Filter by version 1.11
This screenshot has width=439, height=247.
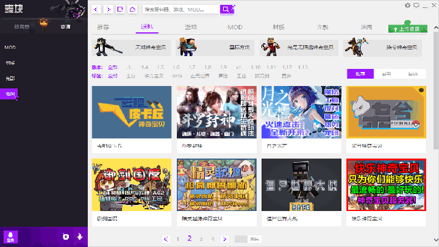(x=271, y=67)
